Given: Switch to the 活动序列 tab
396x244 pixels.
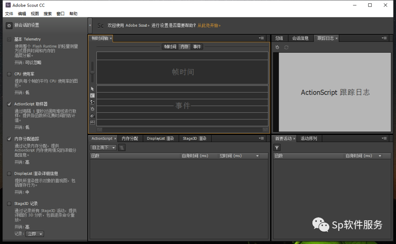Looking at the screenshot, I should (309, 139).
